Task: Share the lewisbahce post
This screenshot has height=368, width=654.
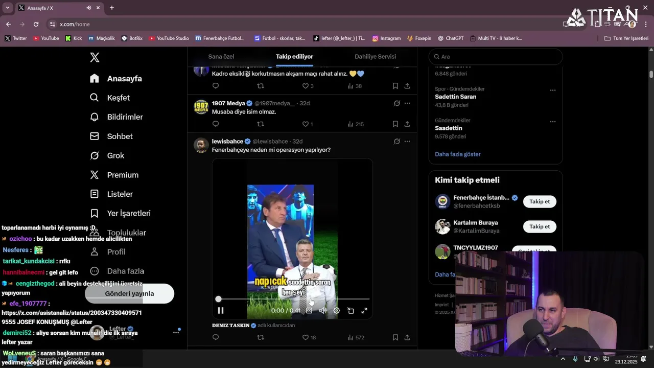Action: coord(407,337)
